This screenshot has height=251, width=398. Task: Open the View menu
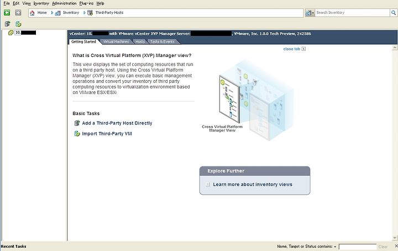27,3
